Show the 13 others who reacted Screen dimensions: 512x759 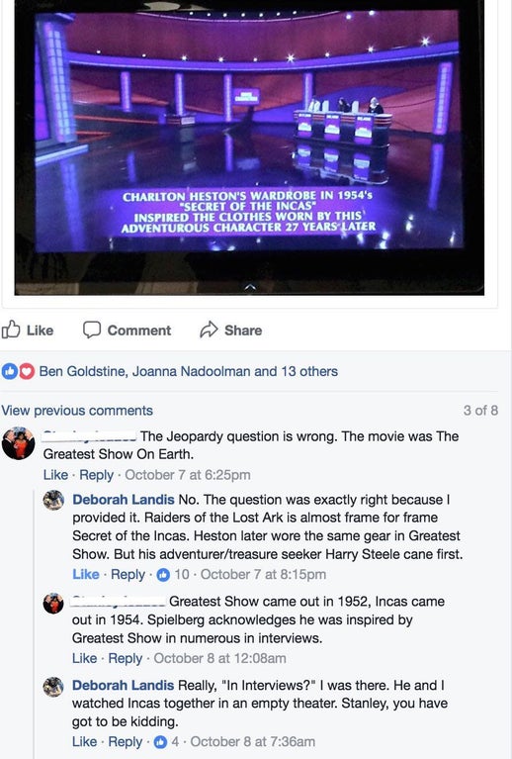[x=309, y=371]
